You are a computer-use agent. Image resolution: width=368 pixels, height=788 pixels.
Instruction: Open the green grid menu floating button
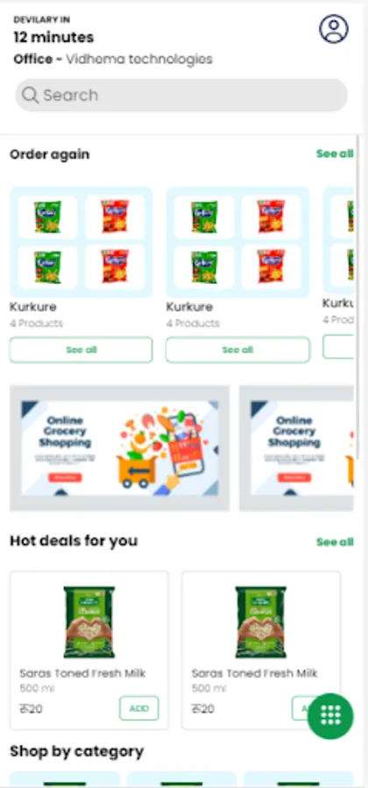pyautogui.click(x=330, y=716)
